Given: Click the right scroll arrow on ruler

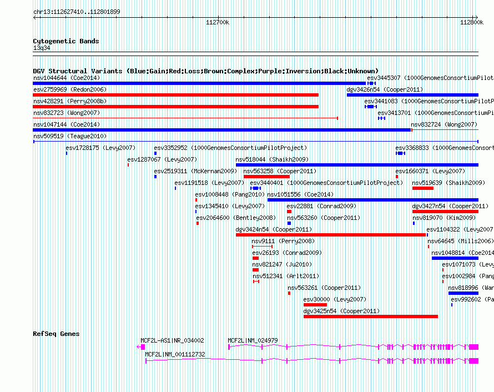Looking at the screenshot, I should coord(476,18).
